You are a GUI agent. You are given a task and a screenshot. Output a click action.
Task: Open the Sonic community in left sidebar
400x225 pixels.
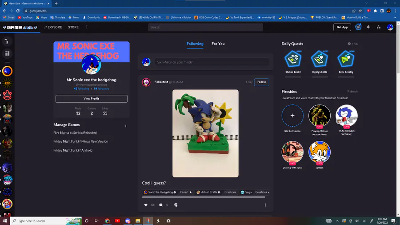pyautogui.click(x=7, y=71)
